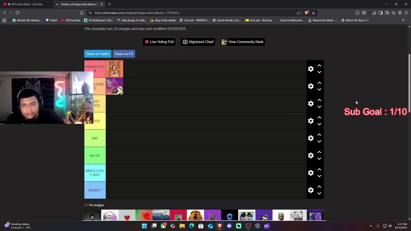Toggle the Brave sidebar panel
This screenshot has height=231, width=411.
pyautogui.click(x=380, y=13)
